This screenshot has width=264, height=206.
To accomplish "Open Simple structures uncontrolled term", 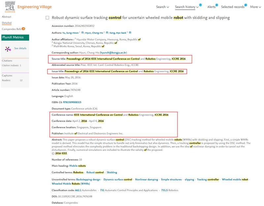I will 171,180.
